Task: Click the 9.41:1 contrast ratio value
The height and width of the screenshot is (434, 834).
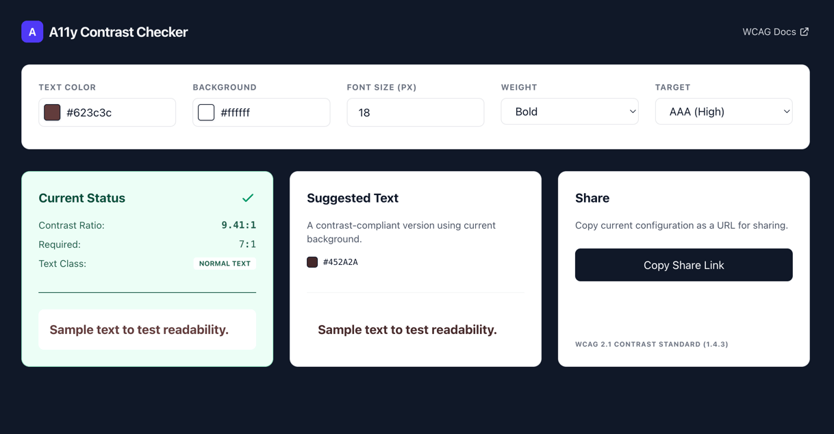Action: click(x=238, y=225)
